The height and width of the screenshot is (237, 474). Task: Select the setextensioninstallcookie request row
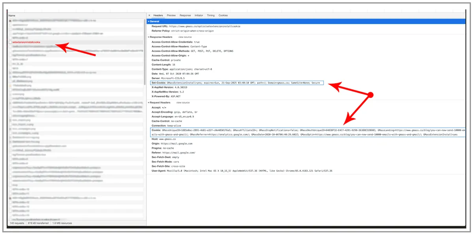coord(77,42)
